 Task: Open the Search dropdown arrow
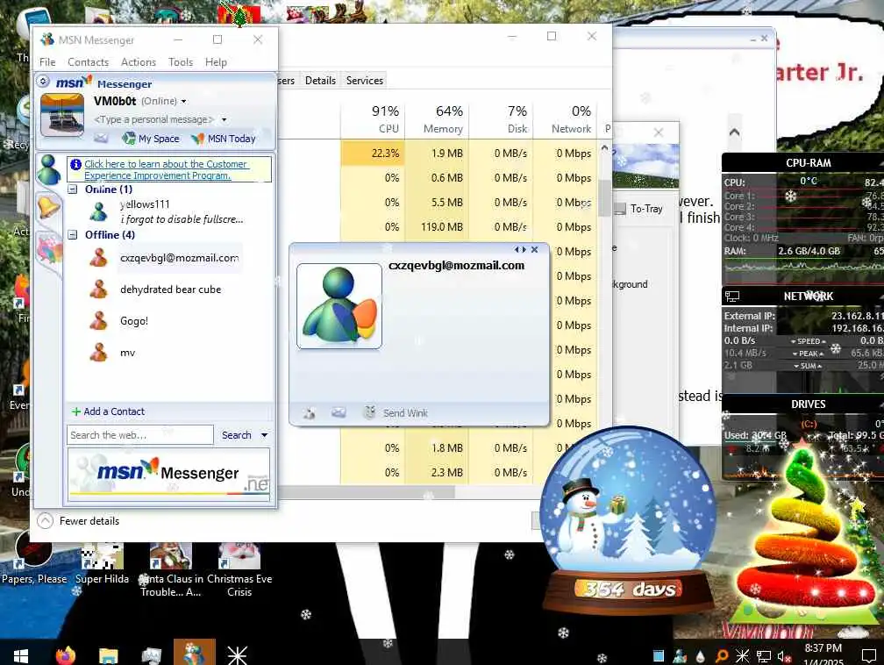click(x=265, y=435)
